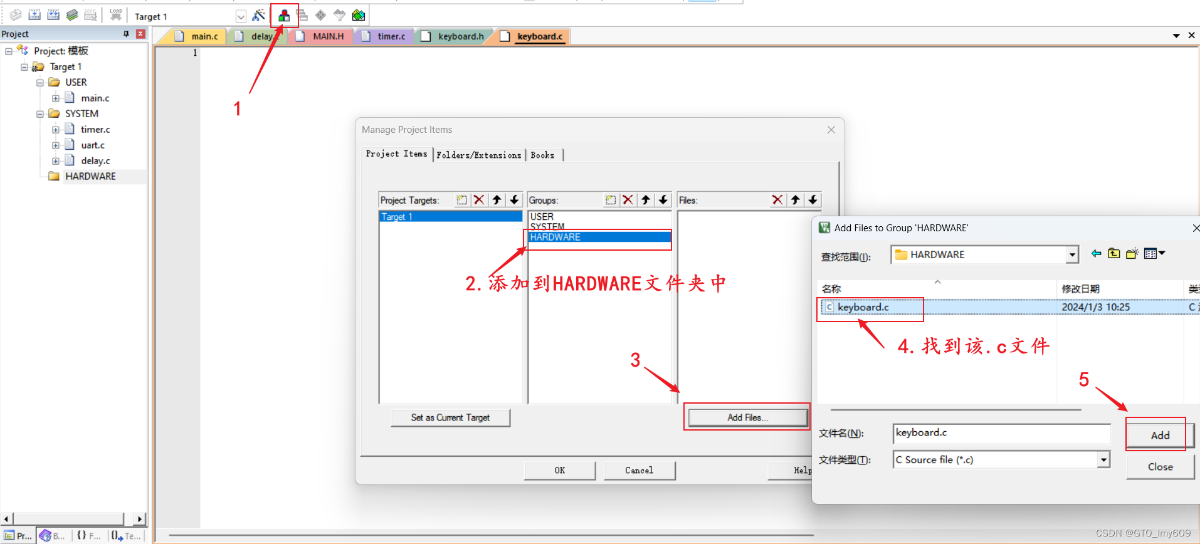Open the HARDWARE look-in folder dropdown
The height and width of the screenshot is (544, 1200).
[1072, 254]
